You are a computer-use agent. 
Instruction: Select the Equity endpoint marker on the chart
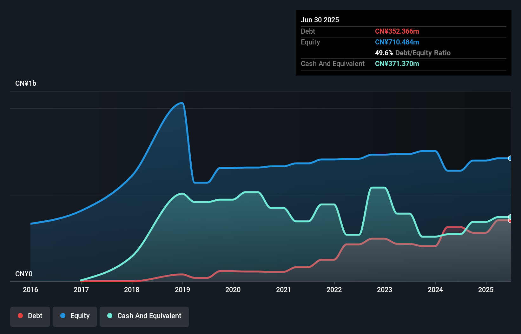coord(510,158)
